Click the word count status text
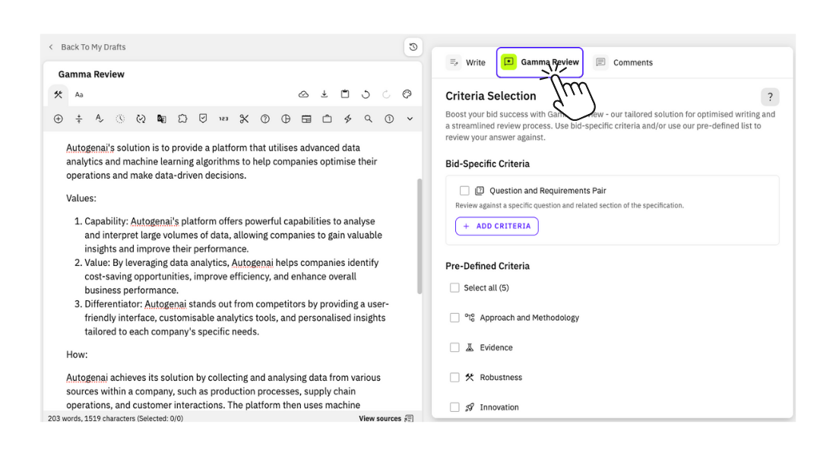 pyautogui.click(x=116, y=419)
